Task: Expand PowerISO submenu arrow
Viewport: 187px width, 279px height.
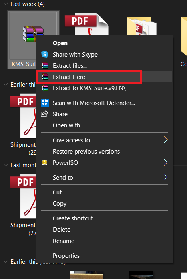Action: [x=165, y=162]
